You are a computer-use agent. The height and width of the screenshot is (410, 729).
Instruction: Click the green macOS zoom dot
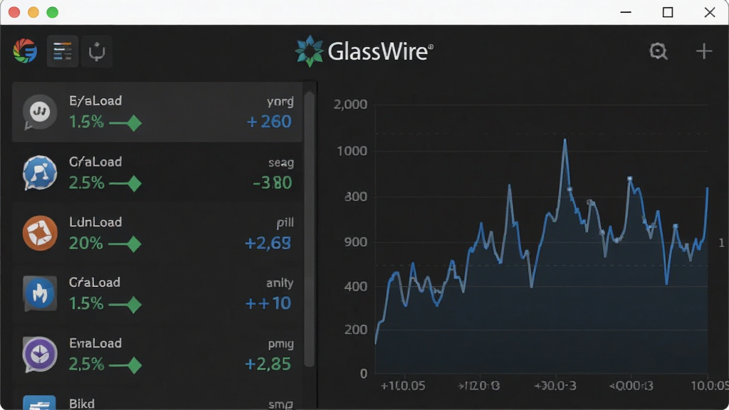pyautogui.click(x=53, y=12)
